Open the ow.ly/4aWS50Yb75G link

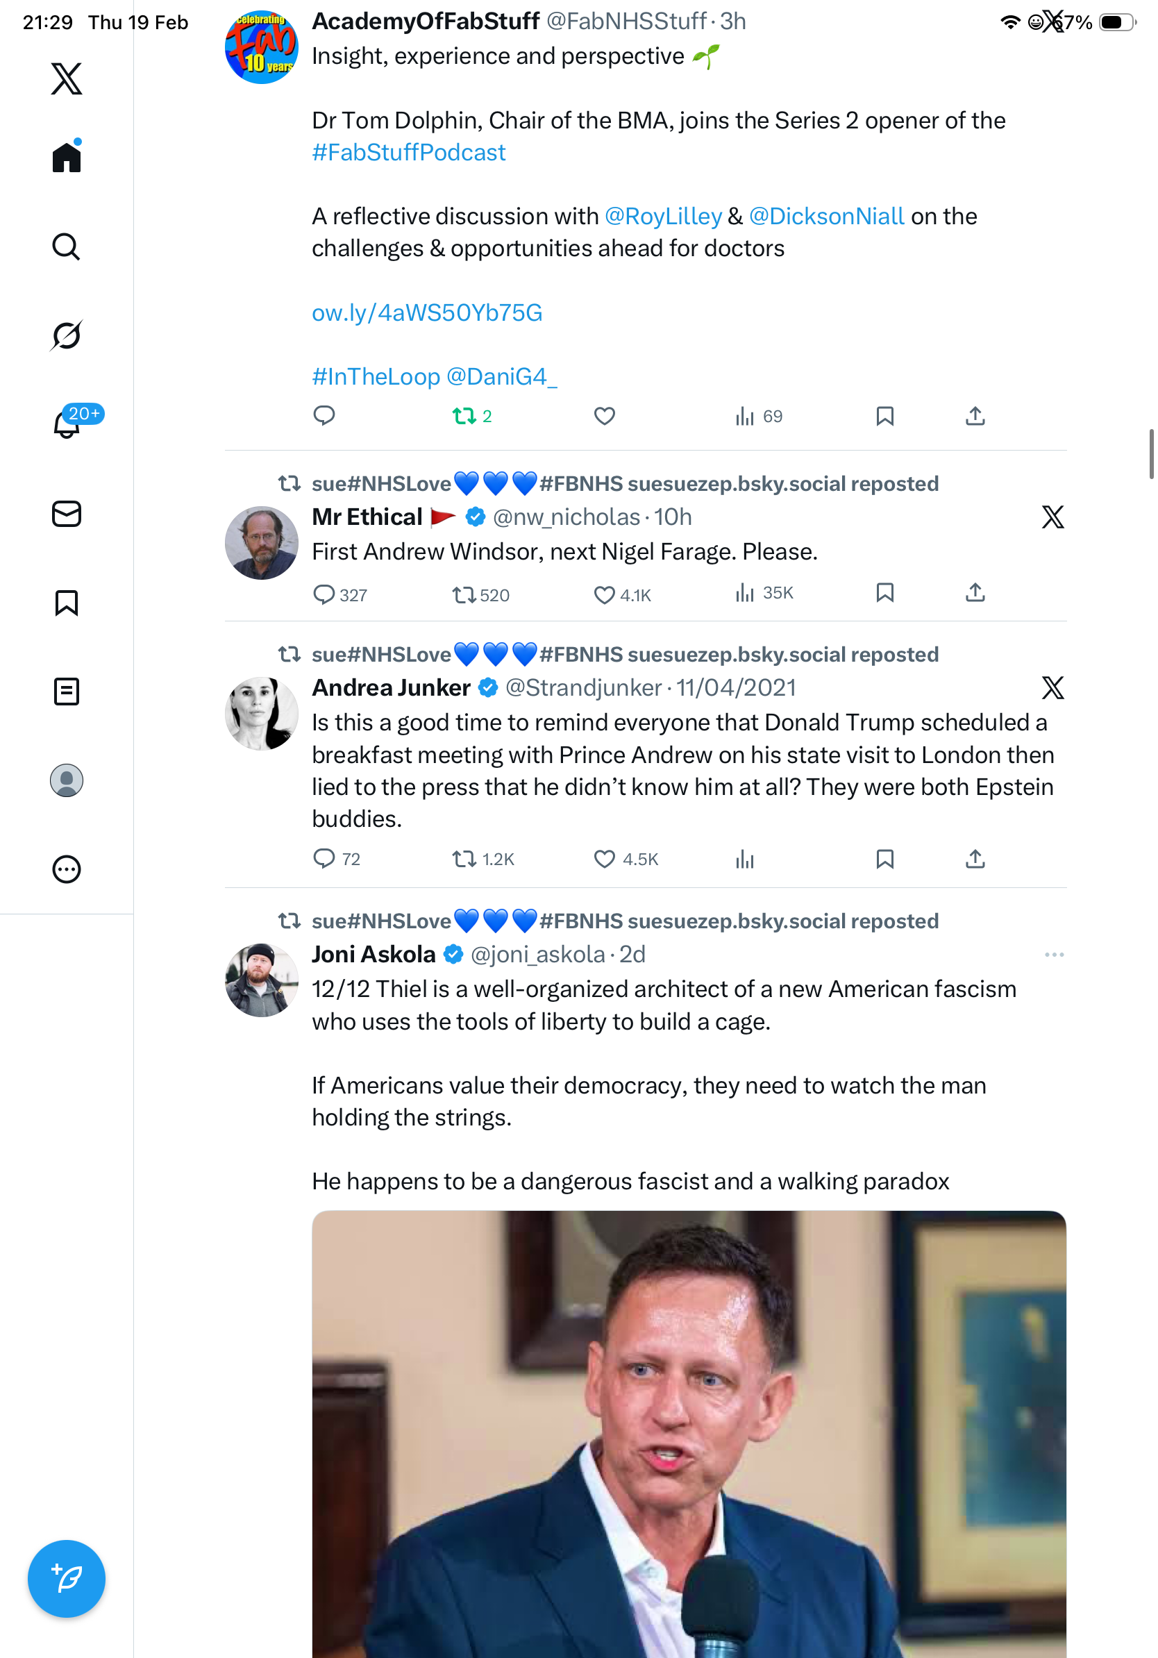[x=427, y=312]
